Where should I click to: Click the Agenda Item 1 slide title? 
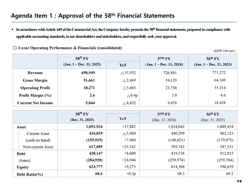93,16
